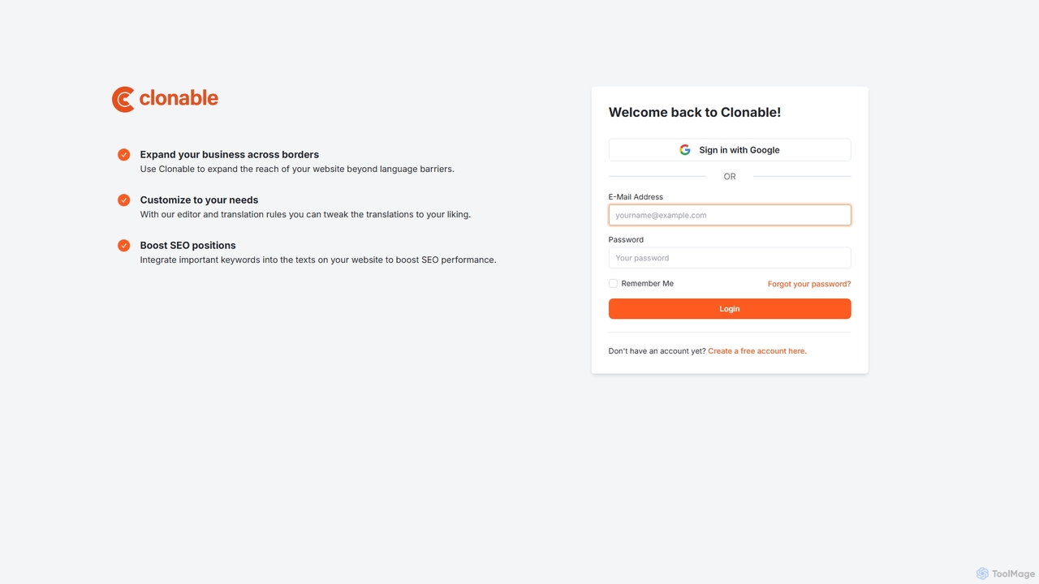Click the Clonable wordmark text
The height and width of the screenshot is (584, 1039).
pos(179,98)
